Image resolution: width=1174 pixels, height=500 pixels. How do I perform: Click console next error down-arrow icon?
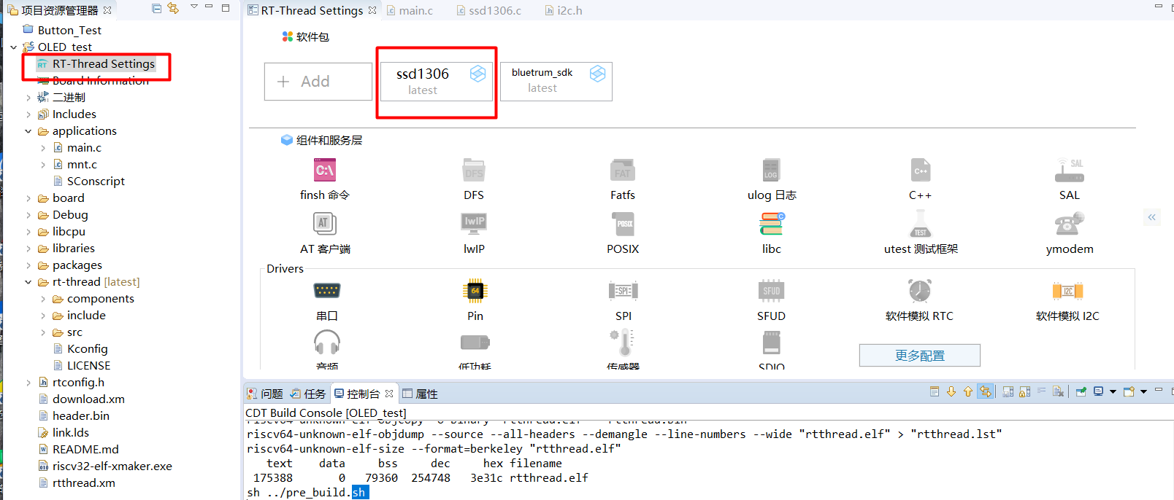pos(951,391)
